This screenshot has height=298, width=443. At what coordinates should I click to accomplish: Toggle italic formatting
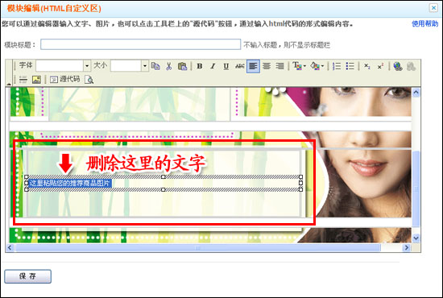(213, 66)
